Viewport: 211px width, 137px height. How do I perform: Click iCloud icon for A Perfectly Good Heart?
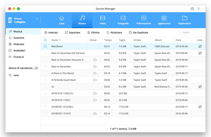95,80
